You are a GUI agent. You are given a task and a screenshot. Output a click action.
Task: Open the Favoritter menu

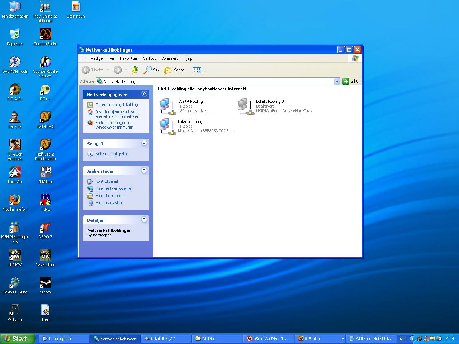coord(129,58)
